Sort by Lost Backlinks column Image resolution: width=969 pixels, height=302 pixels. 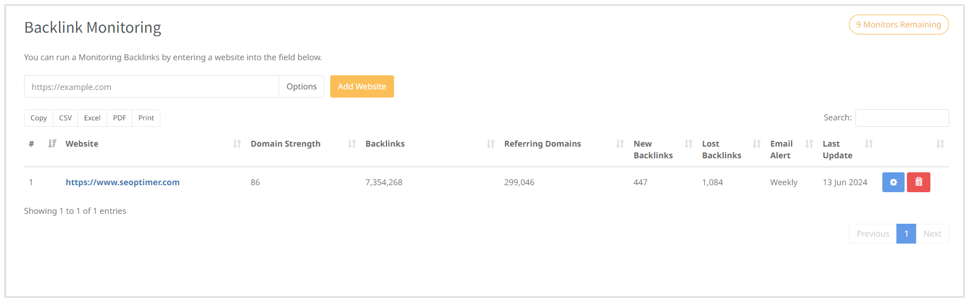[721, 150]
